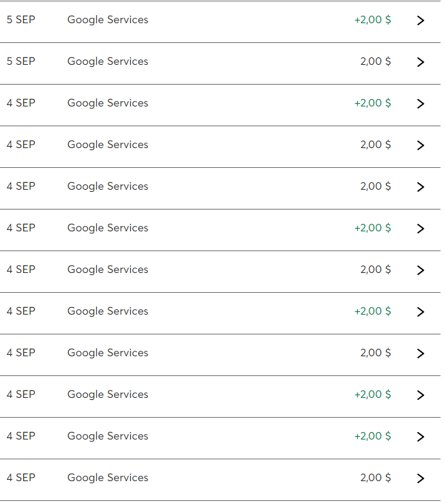This screenshot has width=446, height=503.
Task: Click the green +2,00 $ amount on 5 SEP
Action: [372, 20]
